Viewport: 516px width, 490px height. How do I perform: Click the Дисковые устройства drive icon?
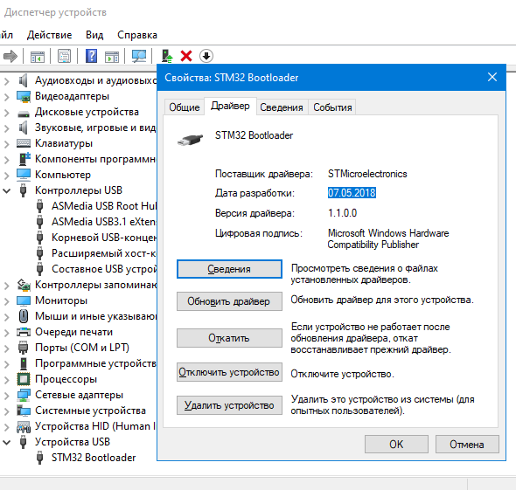tap(24, 114)
